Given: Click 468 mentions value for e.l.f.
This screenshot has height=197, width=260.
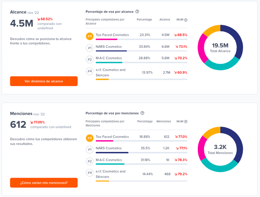Looking at the screenshot, I should click(x=167, y=174).
